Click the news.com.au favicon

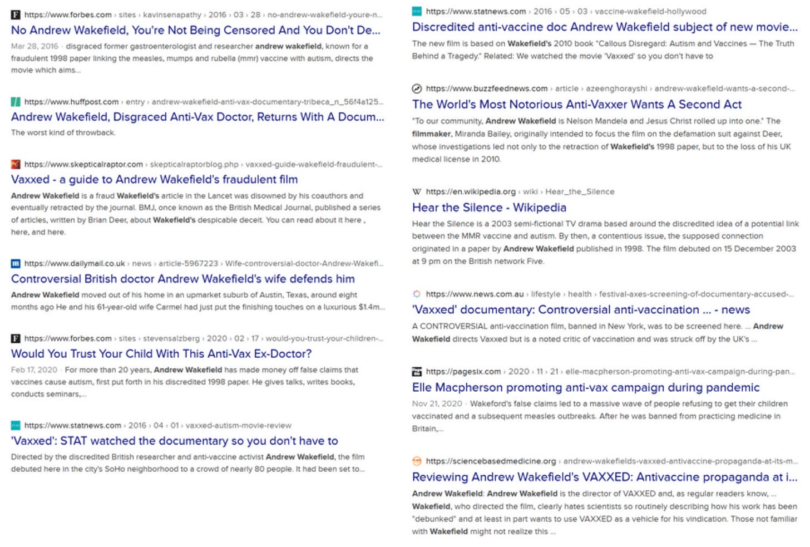[417, 294]
